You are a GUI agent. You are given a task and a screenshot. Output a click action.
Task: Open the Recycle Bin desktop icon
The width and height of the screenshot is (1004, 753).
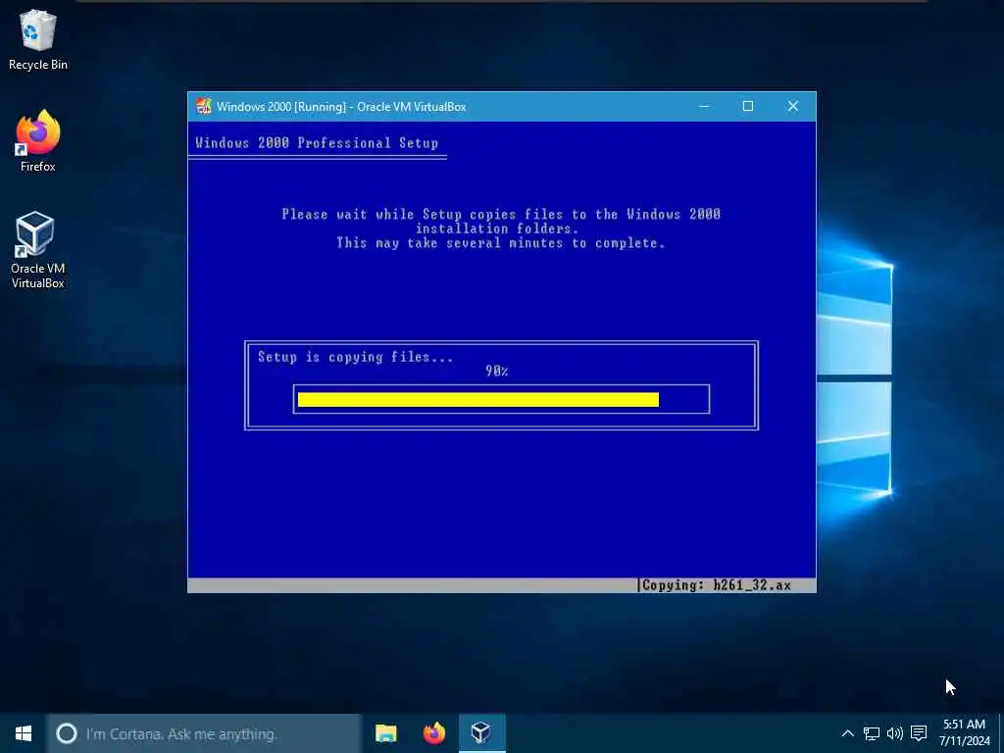tap(38, 39)
